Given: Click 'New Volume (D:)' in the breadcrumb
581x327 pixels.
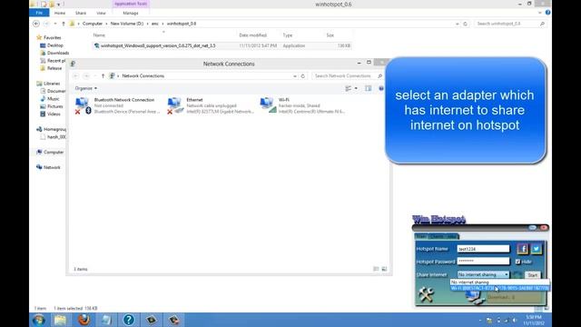Looking at the screenshot, I should tap(127, 24).
